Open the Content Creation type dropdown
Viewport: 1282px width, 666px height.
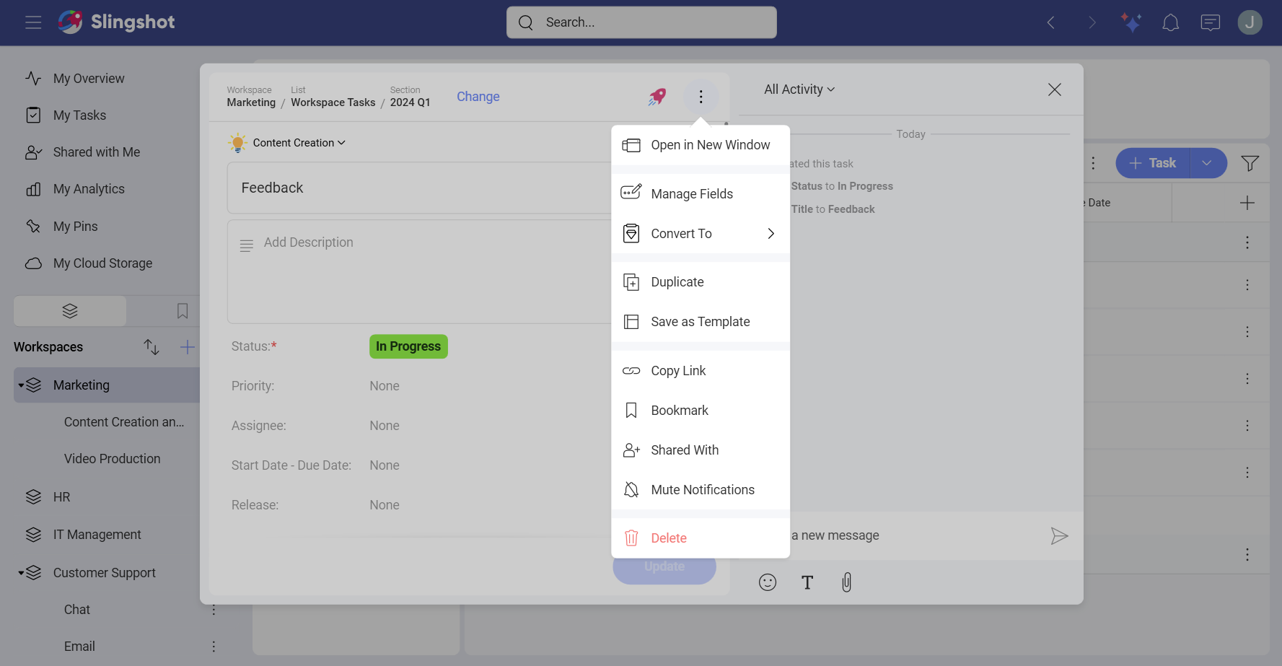click(x=299, y=143)
